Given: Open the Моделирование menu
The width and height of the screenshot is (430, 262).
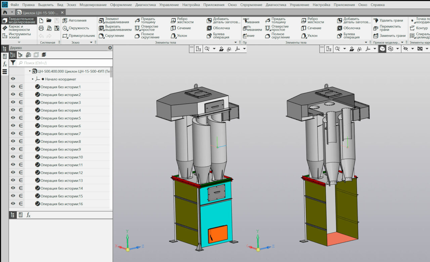Looking at the screenshot, I should point(93,5).
